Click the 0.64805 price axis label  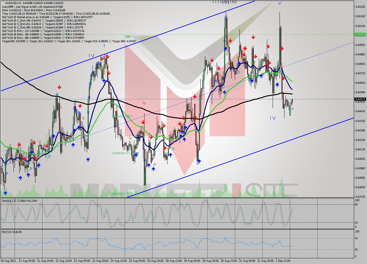point(360,64)
